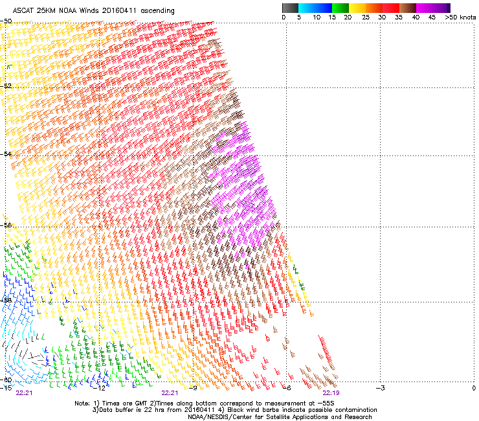Click the '-6' longitude axis label

[286, 388]
